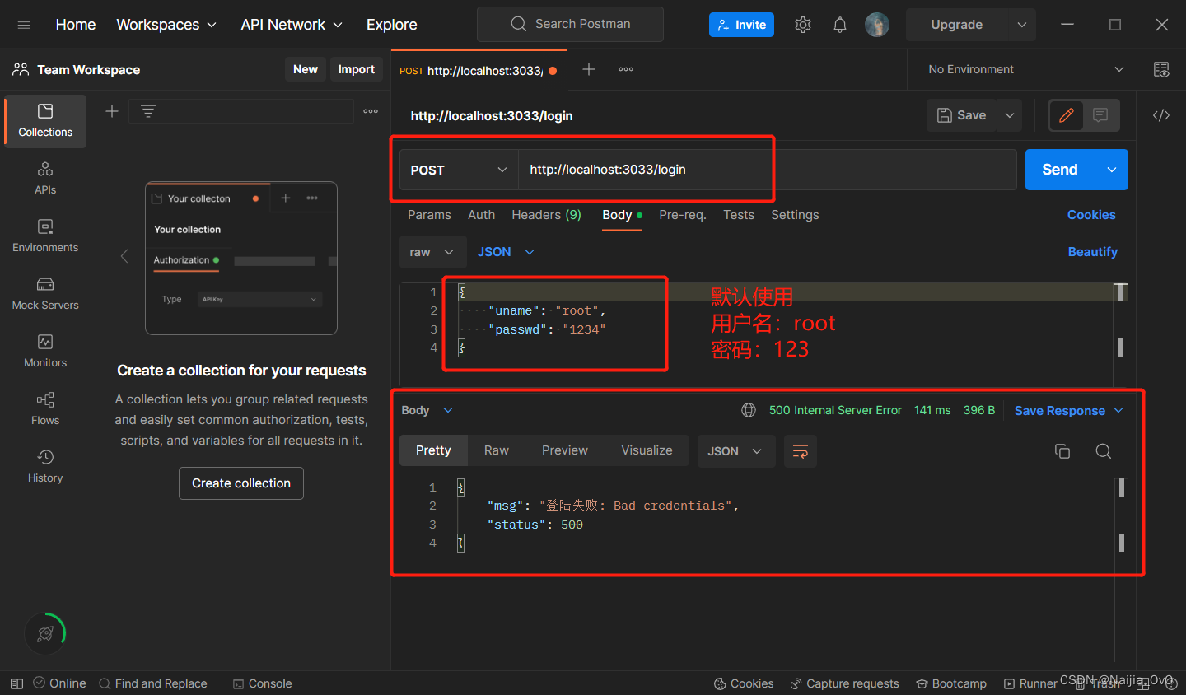
Task: Open Mock Servers in the sidebar
Action: coord(45,294)
